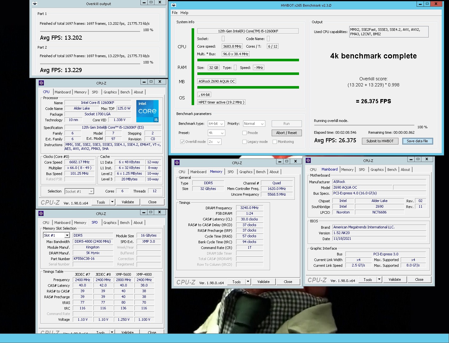Open the Priority Normal dropdown
This screenshot has width=449, height=343.
[254, 124]
